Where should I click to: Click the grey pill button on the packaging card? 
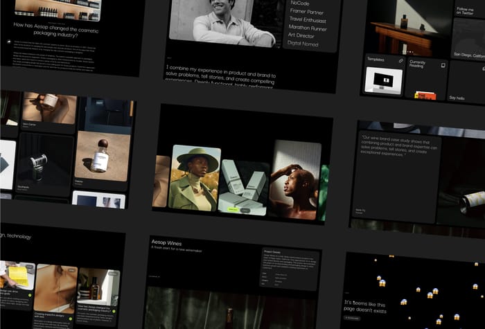point(245,211)
